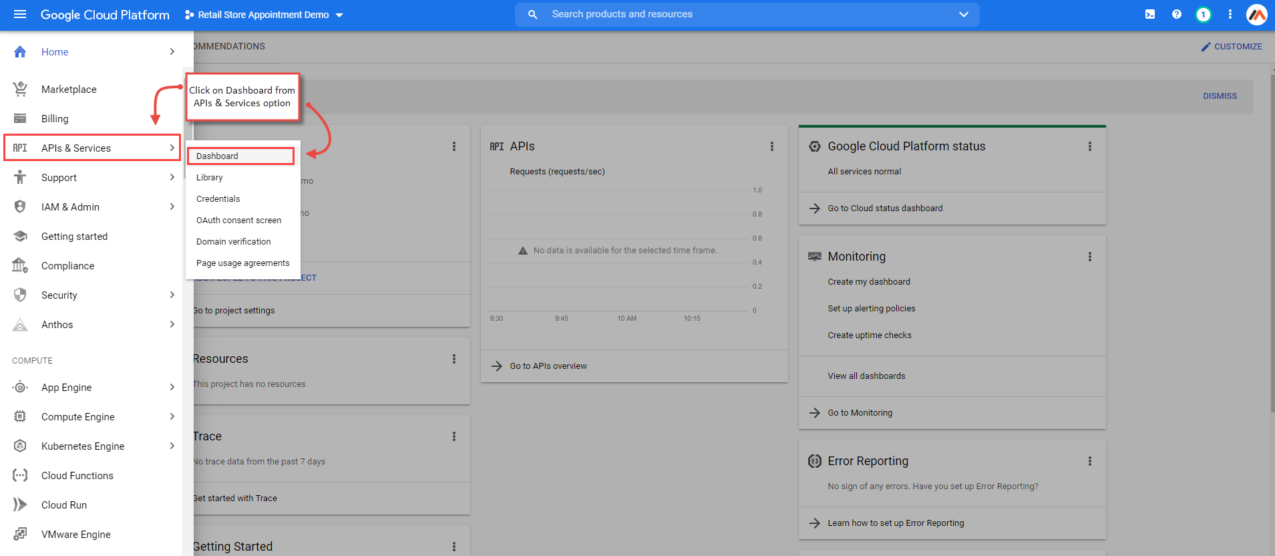Click the search products and resources field
1275x556 pixels.
click(x=747, y=14)
